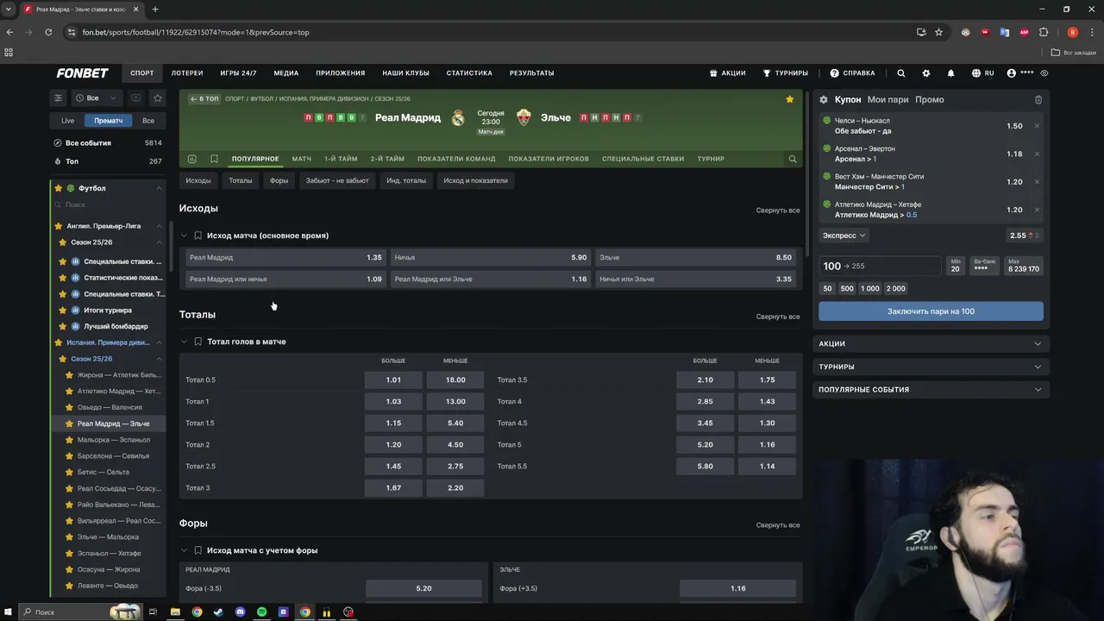Click the Все события compass icon
Viewport: 1104px width, 621px height.
pyautogui.click(x=58, y=143)
